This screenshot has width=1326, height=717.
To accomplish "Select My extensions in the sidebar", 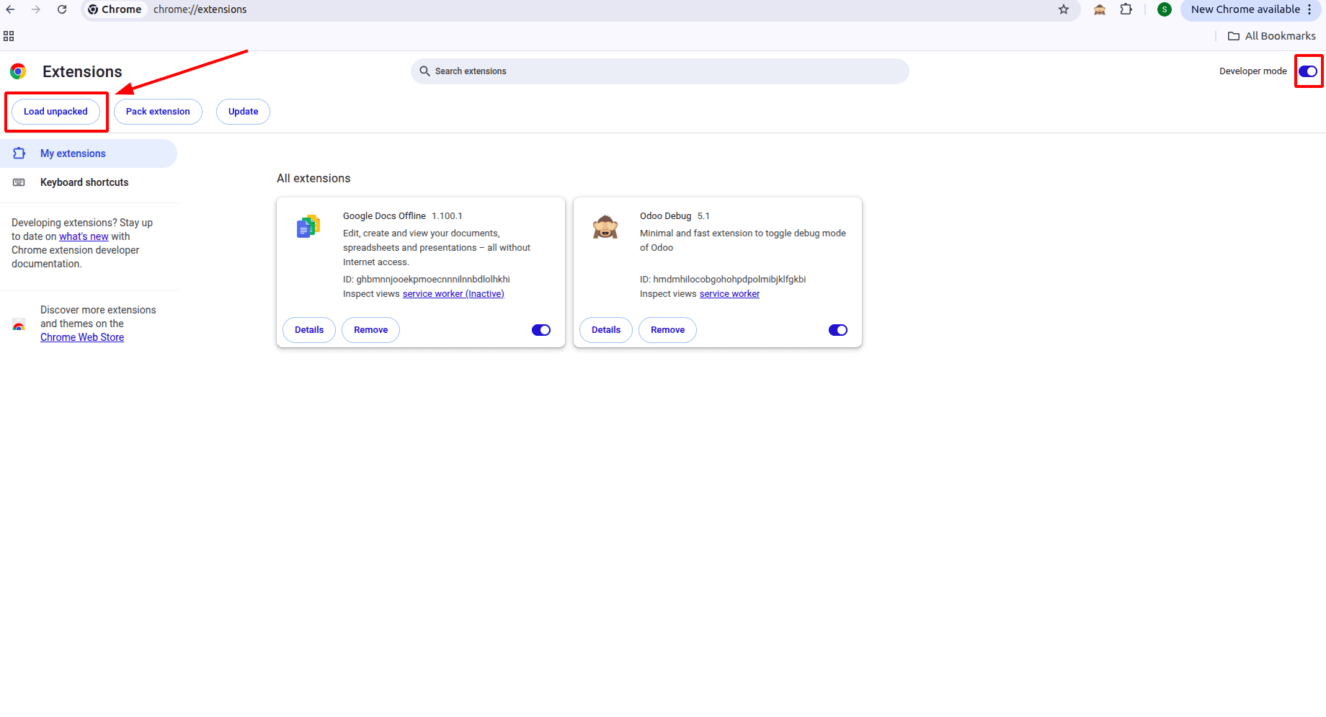I will [x=72, y=153].
